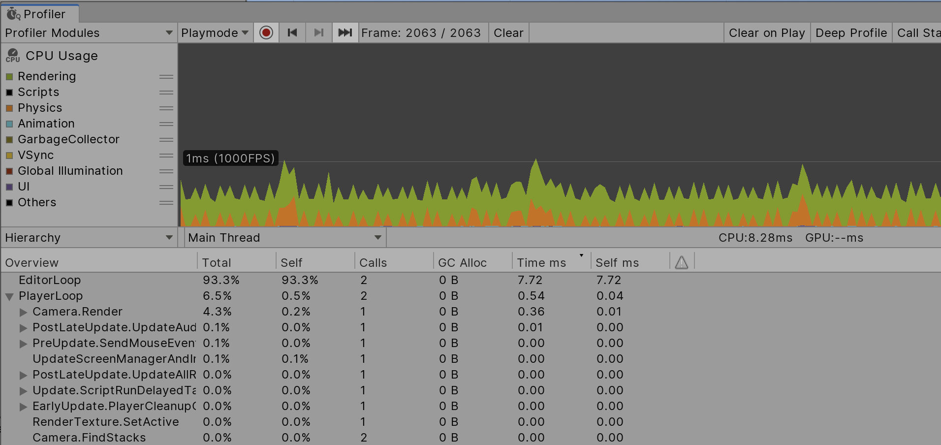Screen dimensions: 941x445
Task: Collapse the PlayerLoop entry
Action: tap(9, 296)
